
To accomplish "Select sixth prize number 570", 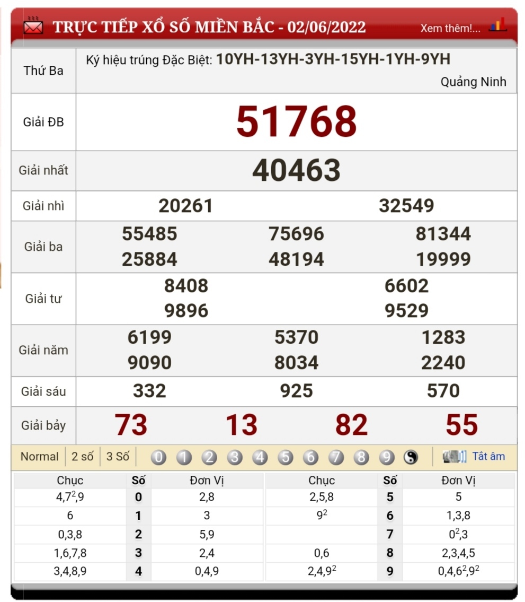I will click(443, 391).
